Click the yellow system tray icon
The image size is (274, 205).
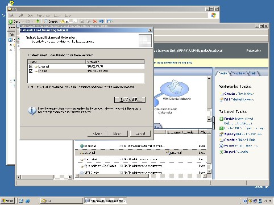(x=250, y=201)
